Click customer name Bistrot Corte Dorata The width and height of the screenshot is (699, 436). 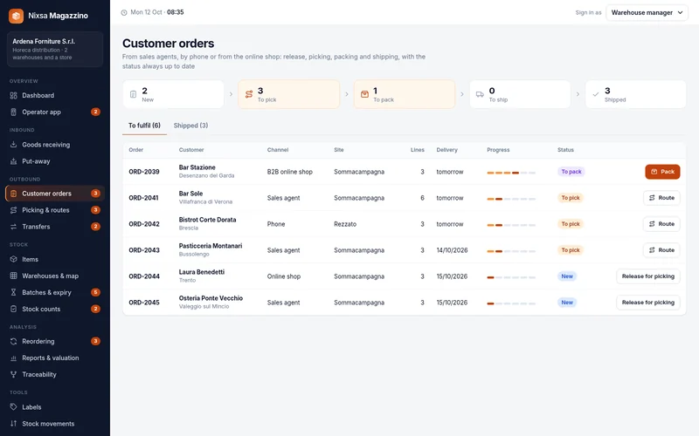point(207,220)
